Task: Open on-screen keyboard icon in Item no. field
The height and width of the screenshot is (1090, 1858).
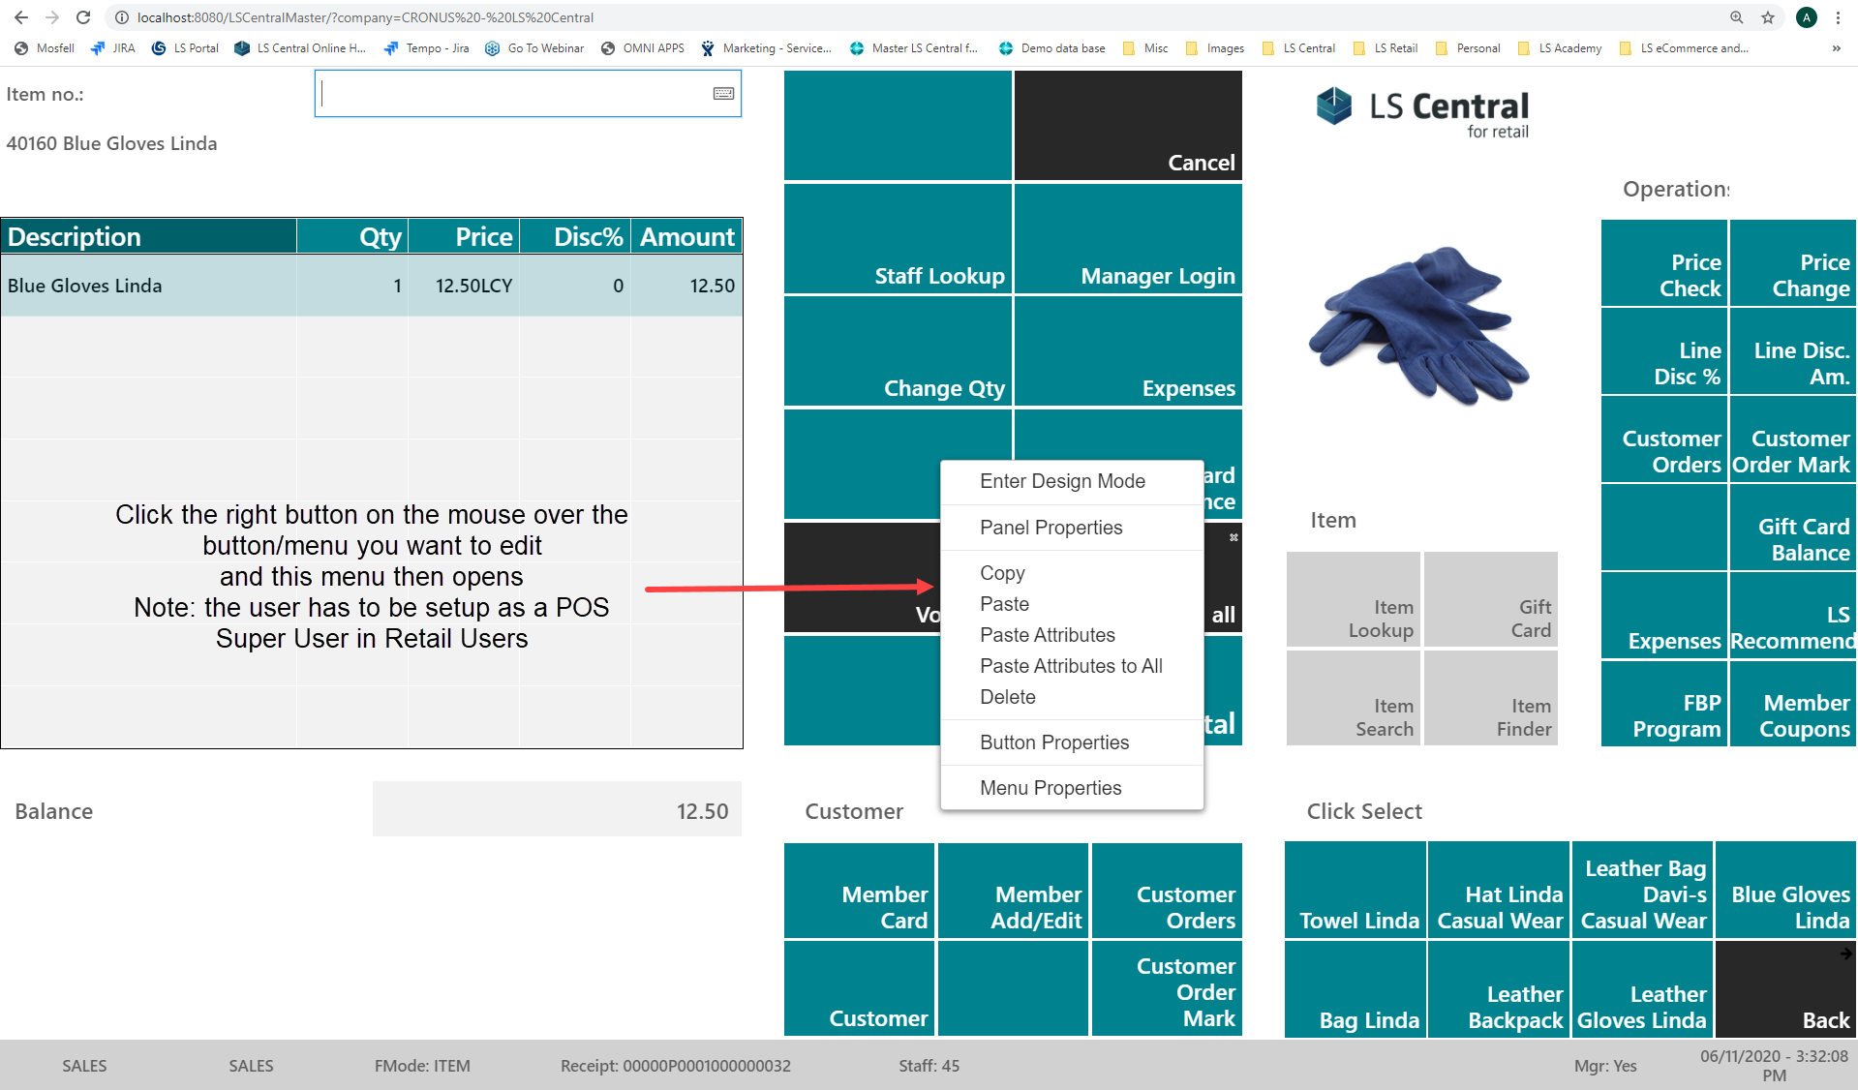Action: (x=723, y=94)
